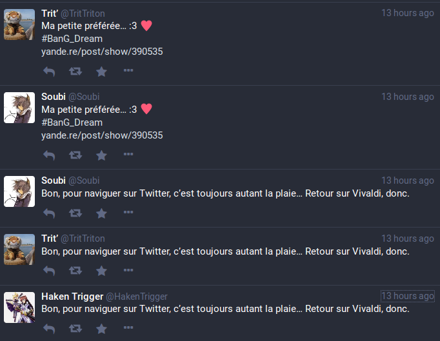Reply to Trit' BanG_Dream post
Viewport: 440px width, 341px height.
pyautogui.click(x=49, y=72)
